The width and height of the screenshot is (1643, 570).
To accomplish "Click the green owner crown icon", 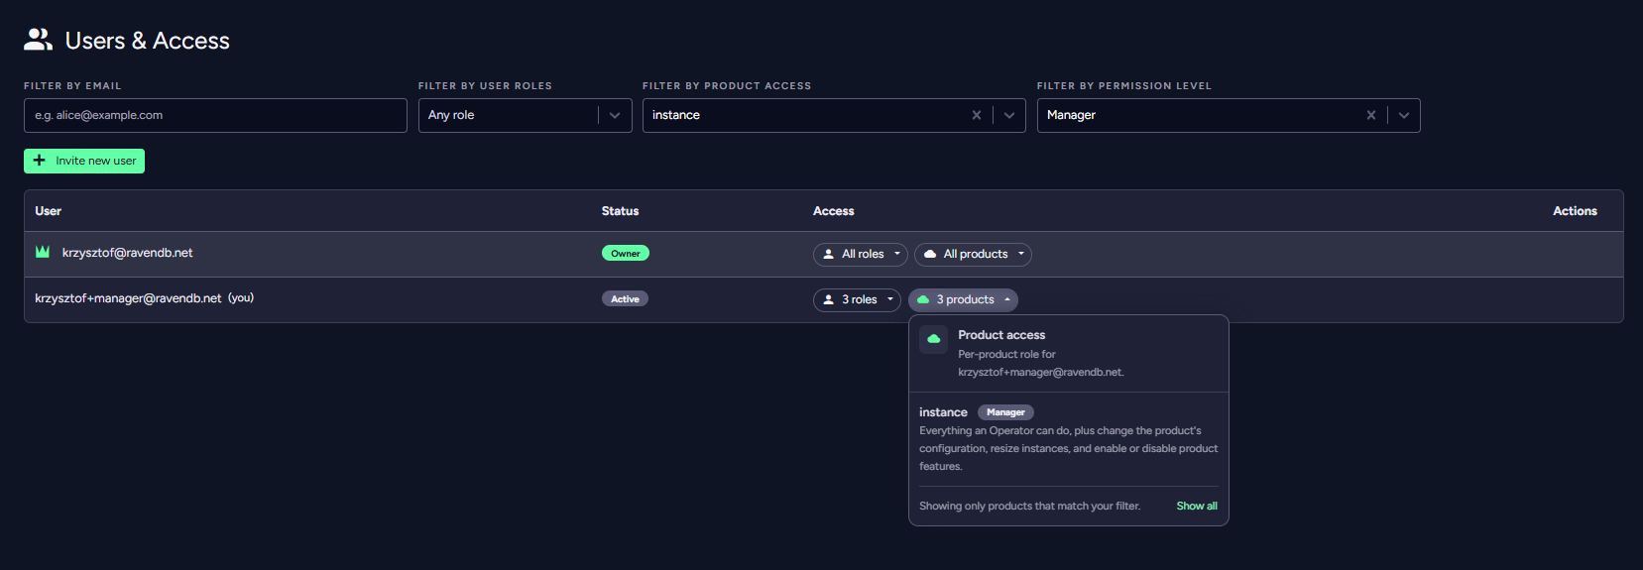I will (43, 252).
